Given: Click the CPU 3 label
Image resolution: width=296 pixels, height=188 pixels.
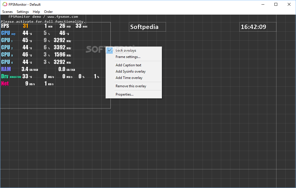Looking at the screenshot, I should click(x=7, y=55).
